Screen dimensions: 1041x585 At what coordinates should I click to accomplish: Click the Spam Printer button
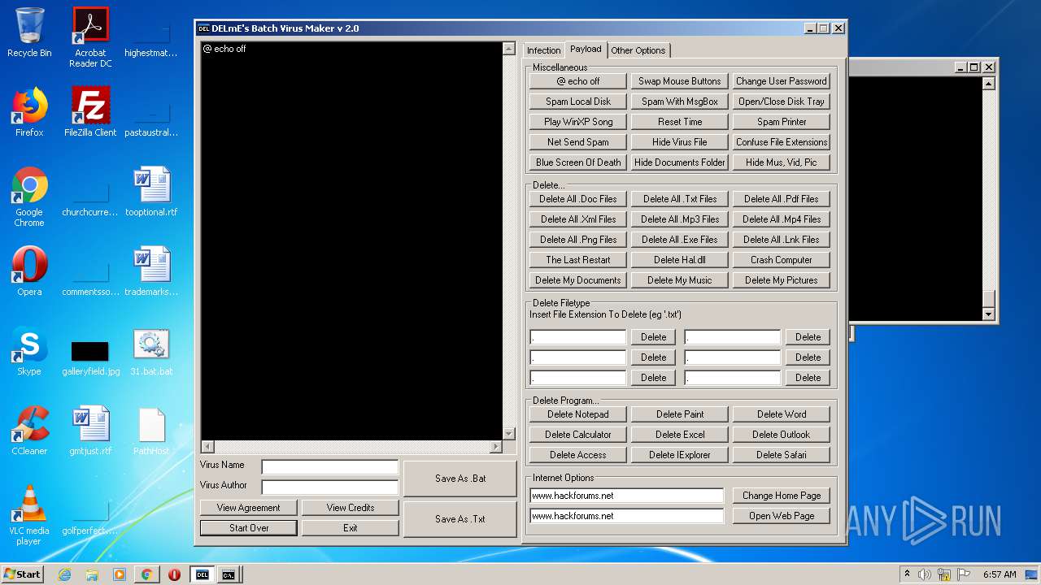[782, 122]
